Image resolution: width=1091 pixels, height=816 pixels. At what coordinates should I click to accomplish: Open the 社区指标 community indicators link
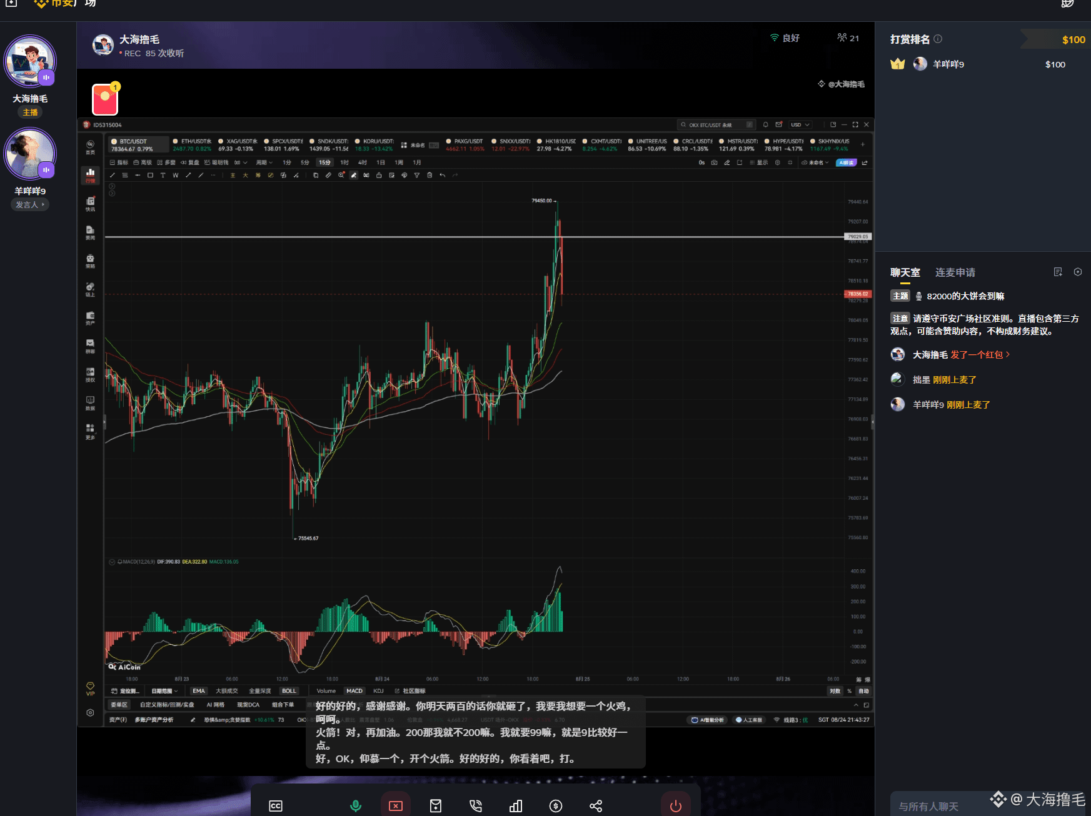pyautogui.click(x=410, y=691)
